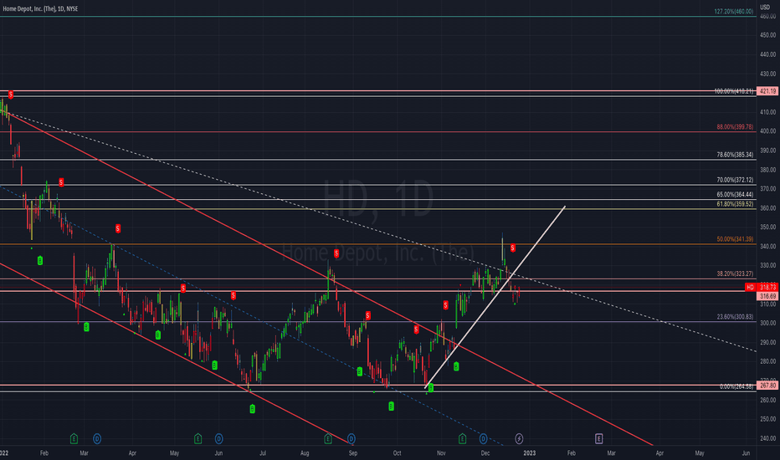Click the red HD ticker tag on the price scale
The height and width of the screenshot is (460, 780).
pyautogui.click(x=750, y=287)
